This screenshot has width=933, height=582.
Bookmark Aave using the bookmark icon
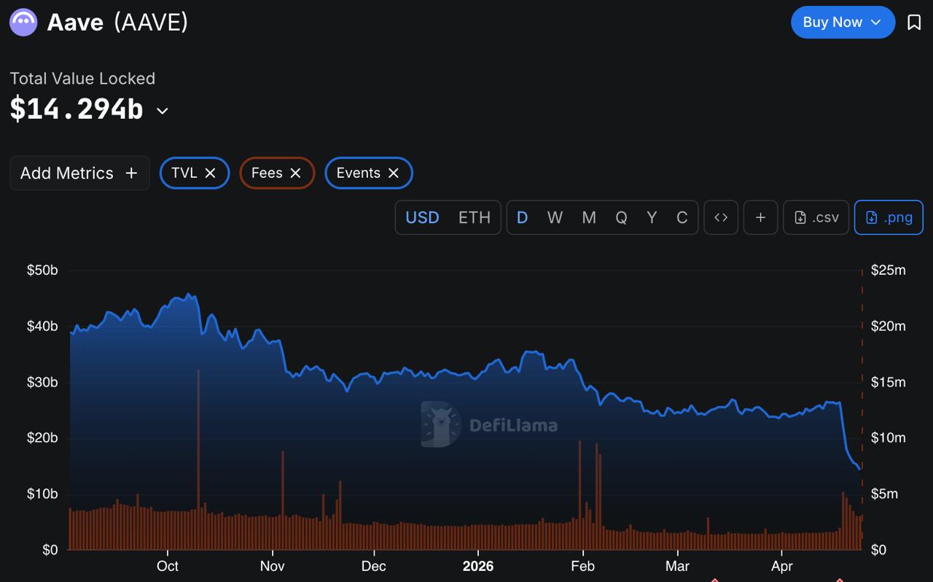[914, 22]
